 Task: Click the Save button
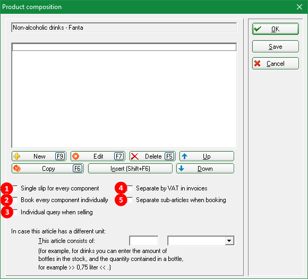pyautogui.click(x=276, y=47)
